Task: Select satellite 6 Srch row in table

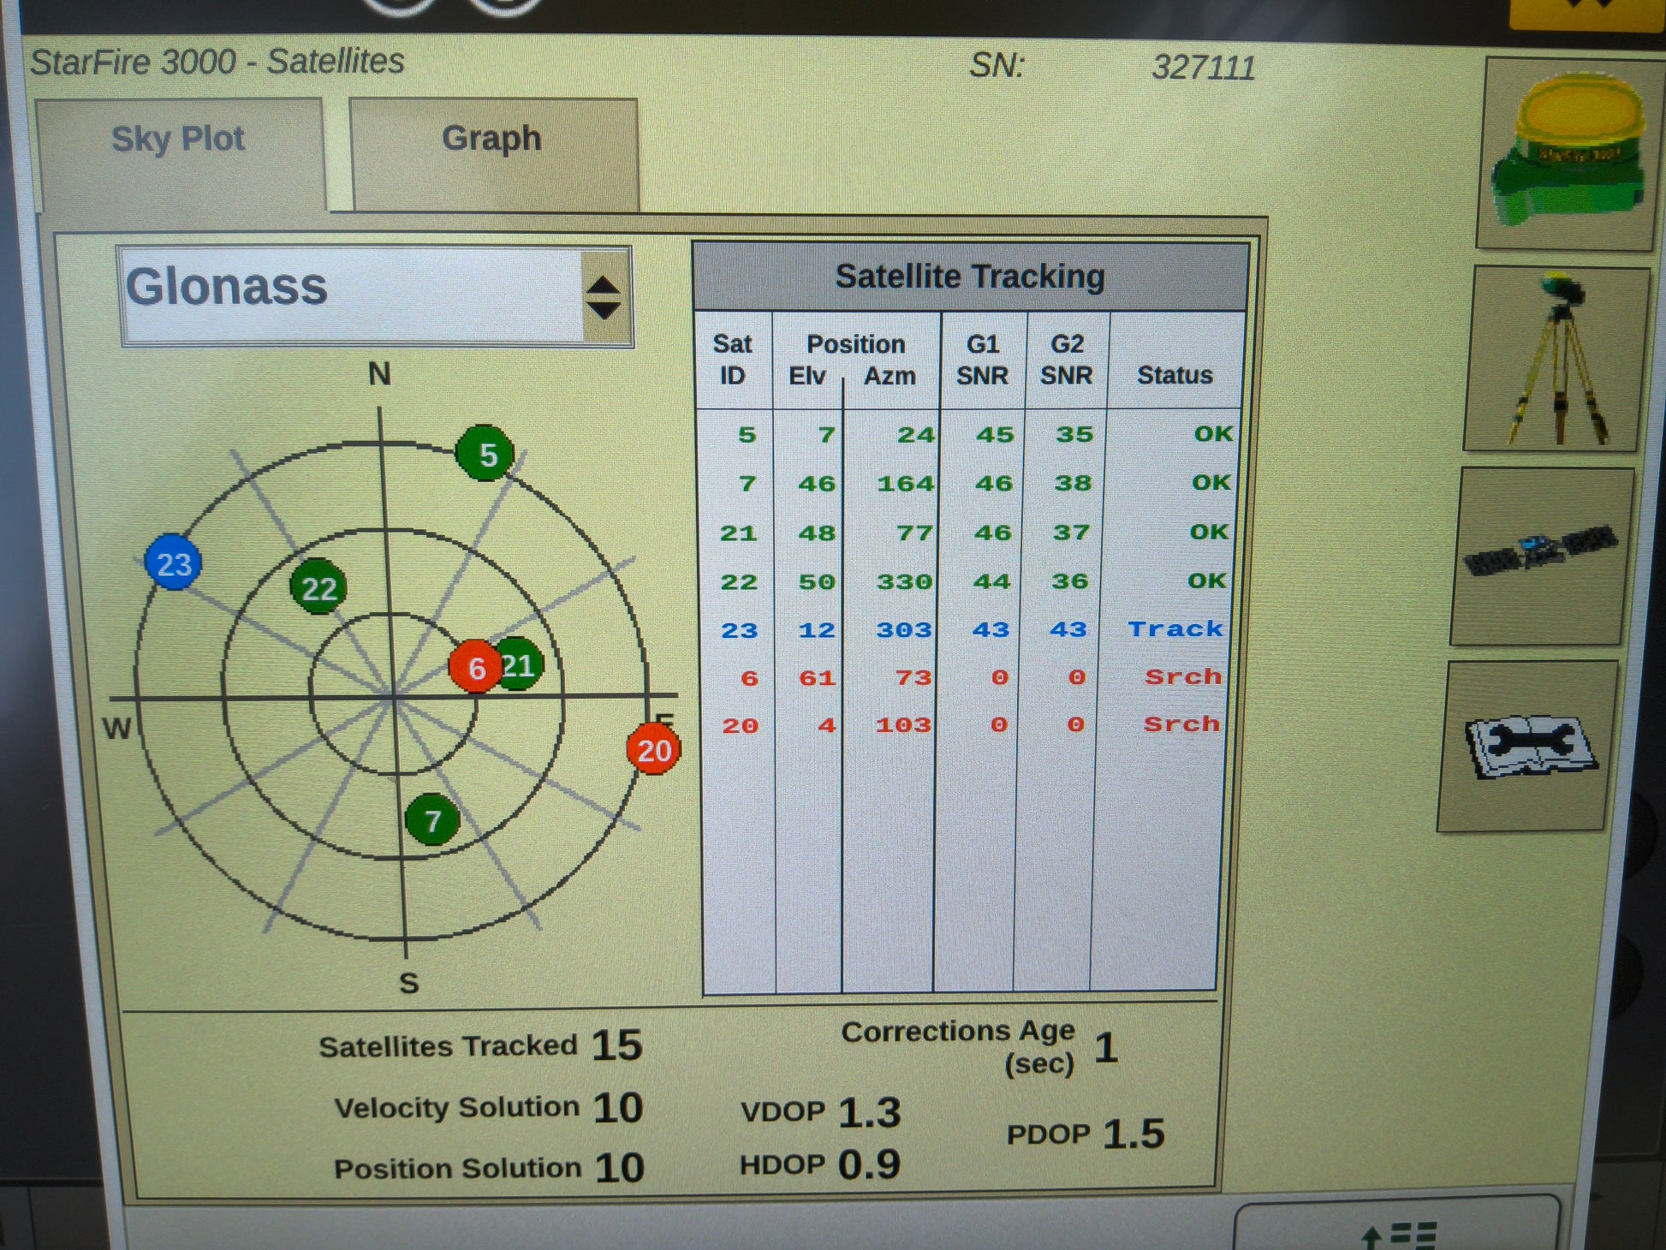Action: point(967,677)
